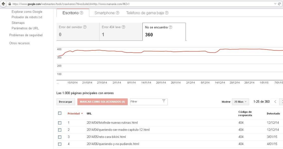The height and width of the screenshot is (149, 283).
Task: Click the Detectado column header
Action: (273, 114)
